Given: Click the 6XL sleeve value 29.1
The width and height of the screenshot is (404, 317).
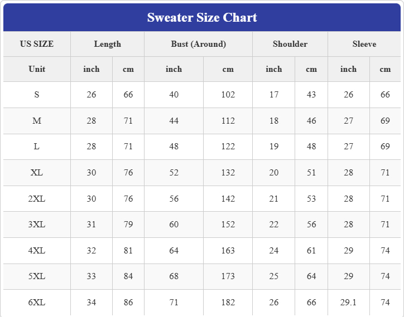Looking at the screenshot, I should pyautogui.click(x=348, y=303).
